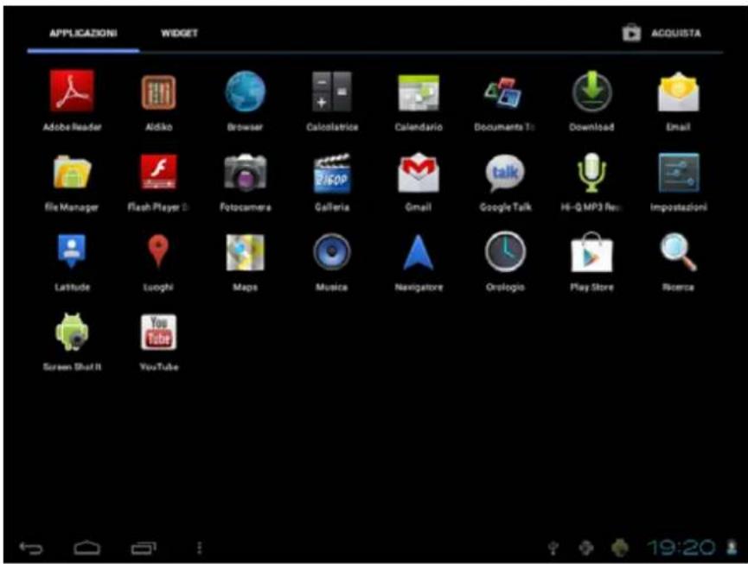
Task: Open the Documents To Go app
Action: click(x=504, y=92)
